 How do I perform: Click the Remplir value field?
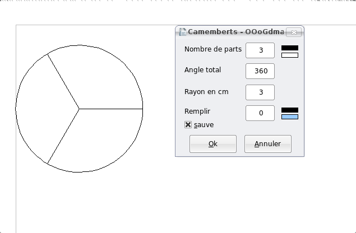260,113
